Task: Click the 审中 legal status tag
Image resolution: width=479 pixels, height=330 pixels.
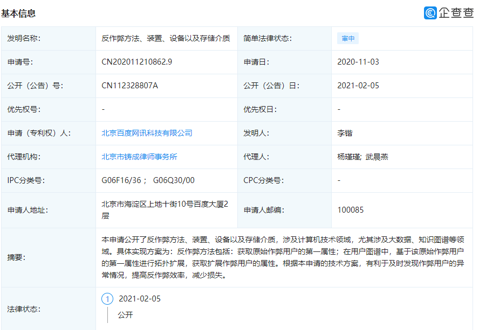Action: (348, 38)
